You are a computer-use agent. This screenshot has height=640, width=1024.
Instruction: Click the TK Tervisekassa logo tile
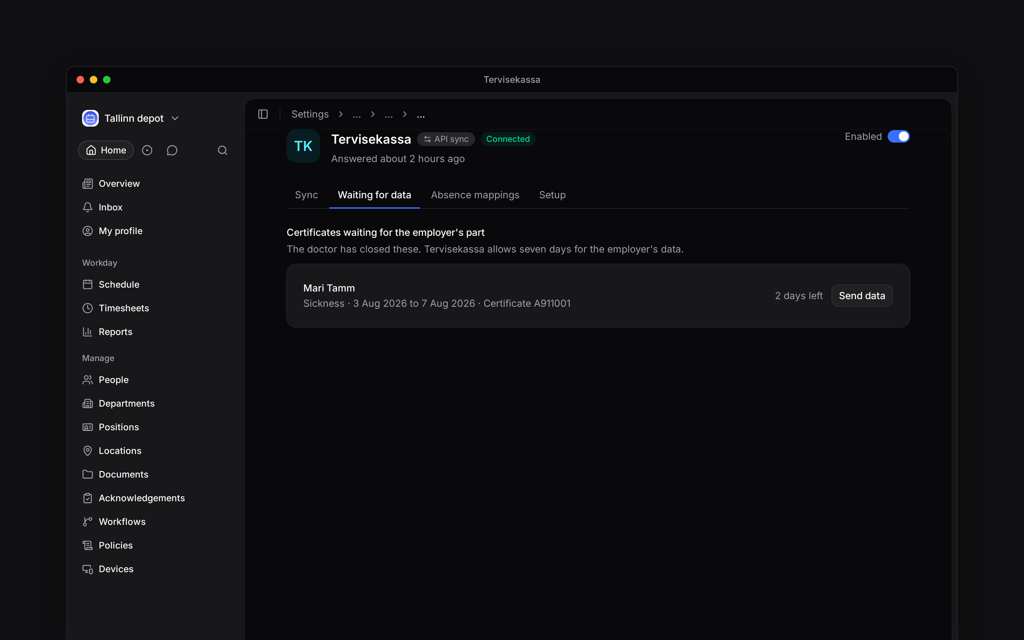(303, 146)
